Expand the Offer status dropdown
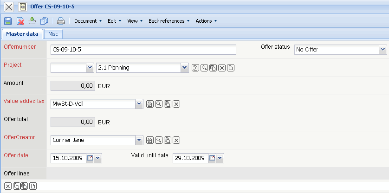Viewport: 389px width, 193px height. point(383,50)
